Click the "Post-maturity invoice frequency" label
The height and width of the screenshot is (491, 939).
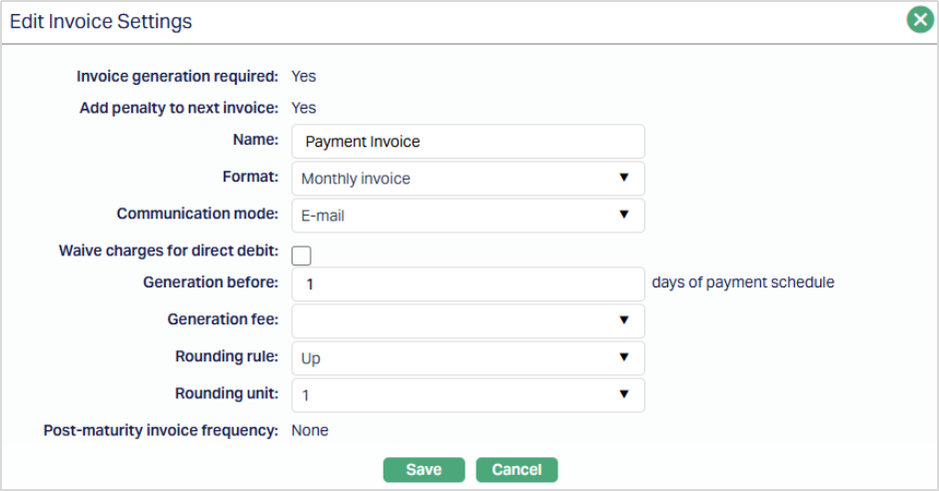tap(161, 431)
